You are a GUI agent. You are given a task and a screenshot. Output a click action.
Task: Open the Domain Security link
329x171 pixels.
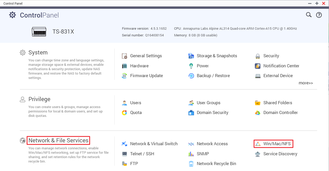213,113
